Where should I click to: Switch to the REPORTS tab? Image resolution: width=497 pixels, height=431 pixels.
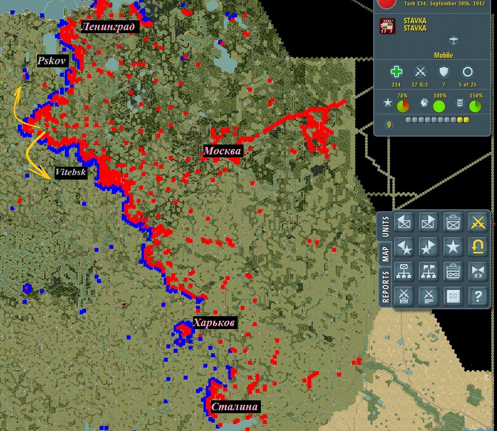386,287
